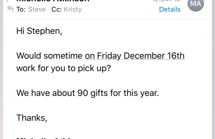Open the blue Details link
The width and height of the screenshot is (215, 139).
point(170,9)
